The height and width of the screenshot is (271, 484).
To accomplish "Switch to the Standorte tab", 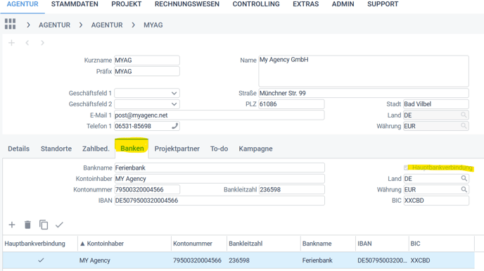I will click(56, 149).
